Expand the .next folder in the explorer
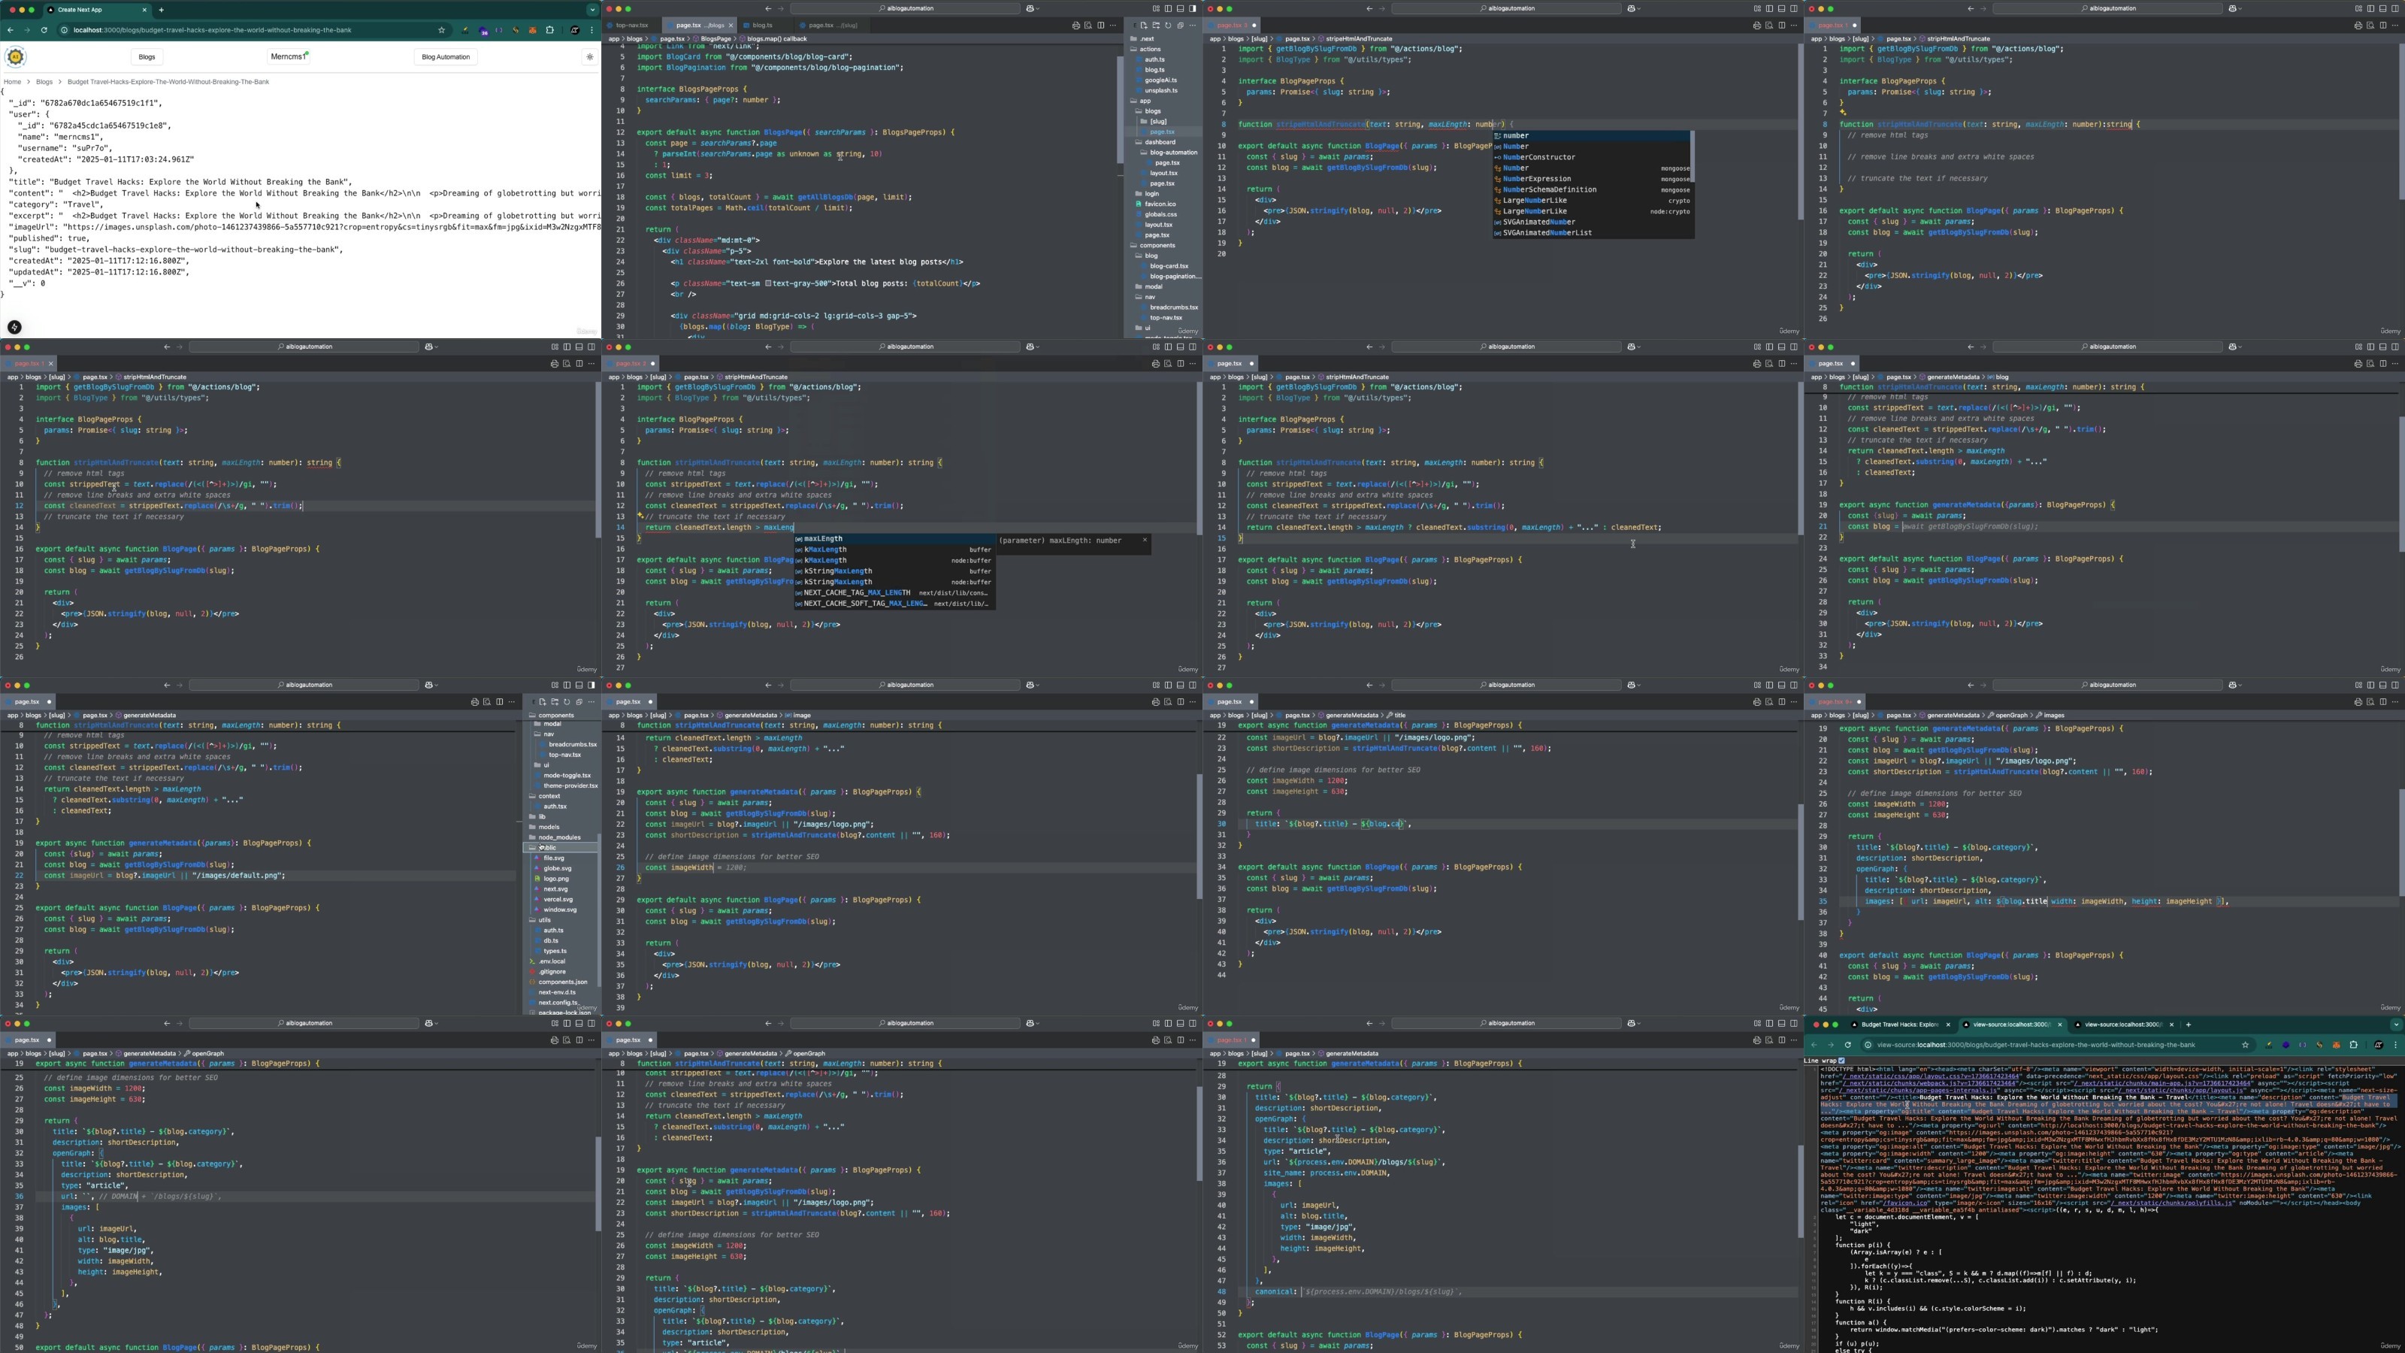This screenshot has width=2405, height=1353. coord(1148,39)
